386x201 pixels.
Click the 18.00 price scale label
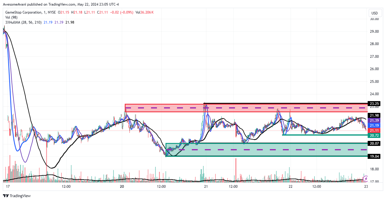[x=374, y=169]
